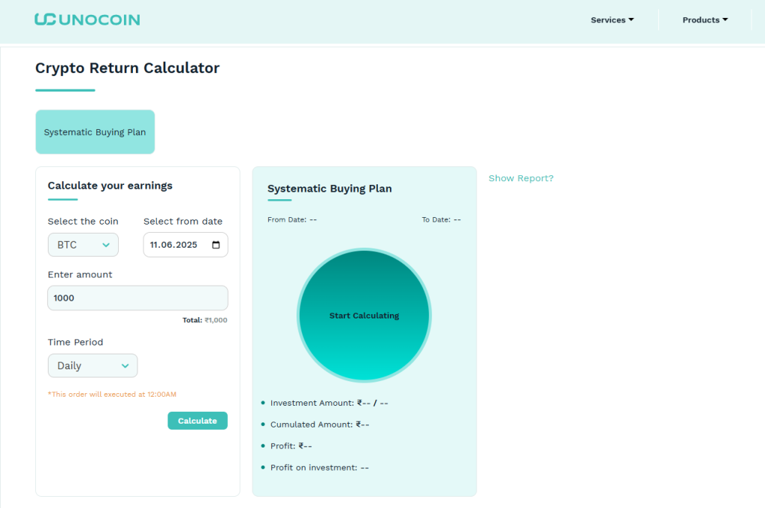Click the Products menu chevron arrow

pos(725,20)
